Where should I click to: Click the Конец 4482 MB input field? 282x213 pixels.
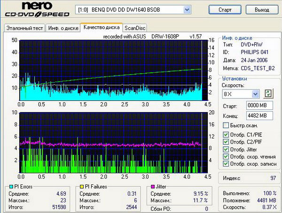[x=259, y=115]
